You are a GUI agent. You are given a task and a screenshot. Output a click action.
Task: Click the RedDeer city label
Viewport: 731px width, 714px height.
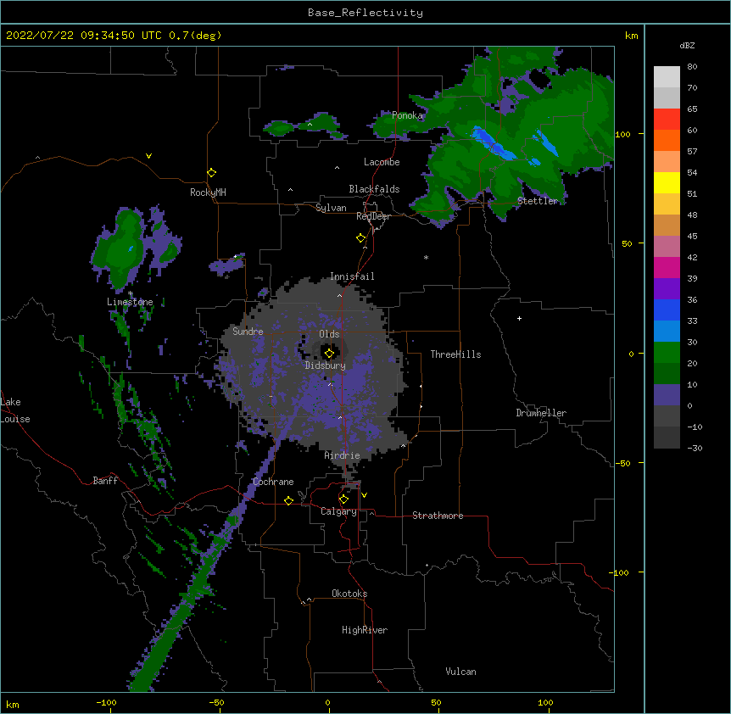click(x=373, y=216)
